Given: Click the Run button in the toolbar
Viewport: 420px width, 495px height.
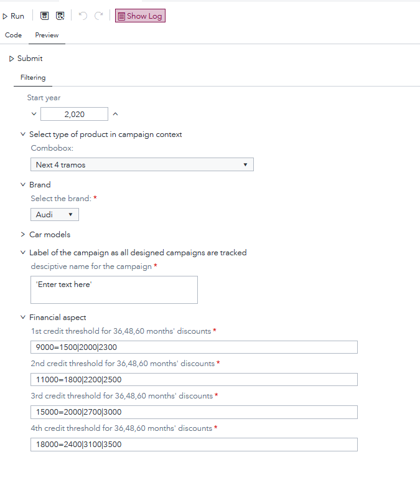Looking at the screenshot, I should click(x=13, y=16).
